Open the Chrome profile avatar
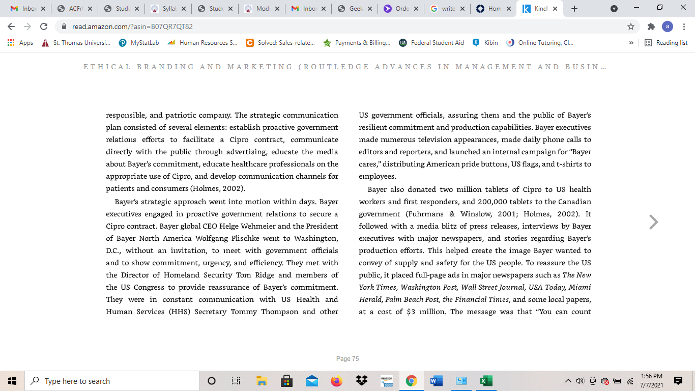The height and width of the screenshot is (391, 695). point(668,26)
